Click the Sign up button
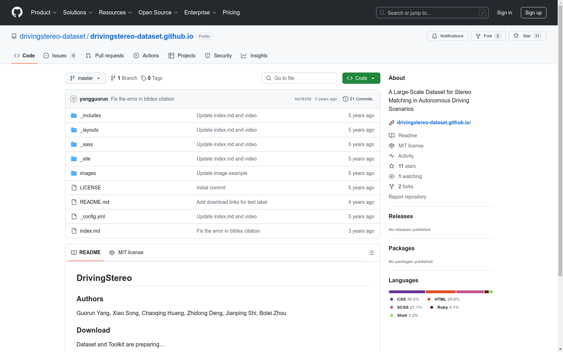The width and height of the screenshot is (563, 352). pos(533,13)
